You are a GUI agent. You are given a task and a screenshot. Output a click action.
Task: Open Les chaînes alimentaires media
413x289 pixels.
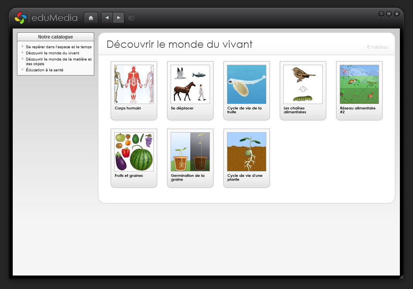pyautogui.click(x=303, y=84)
